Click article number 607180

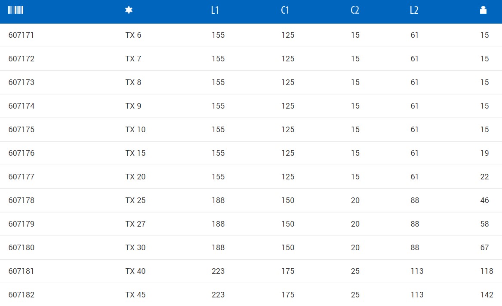[21, 248]
